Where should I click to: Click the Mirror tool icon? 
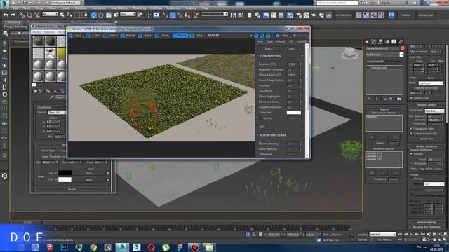click(234, 15)
